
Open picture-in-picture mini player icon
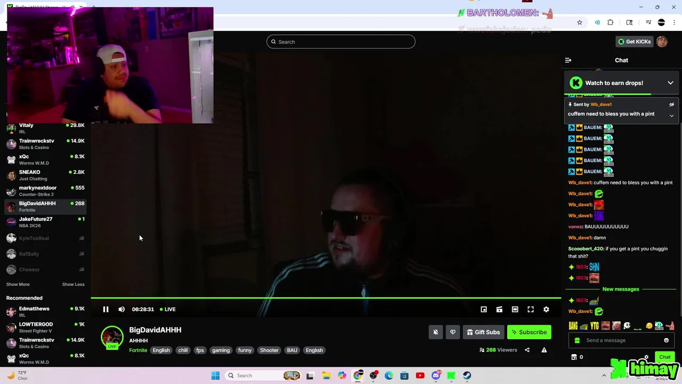point(484,309)
